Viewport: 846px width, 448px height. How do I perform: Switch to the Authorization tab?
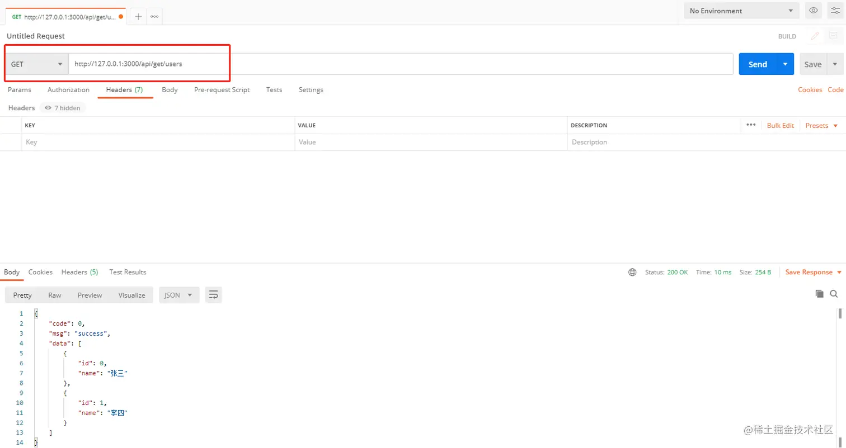click(68, 90)
